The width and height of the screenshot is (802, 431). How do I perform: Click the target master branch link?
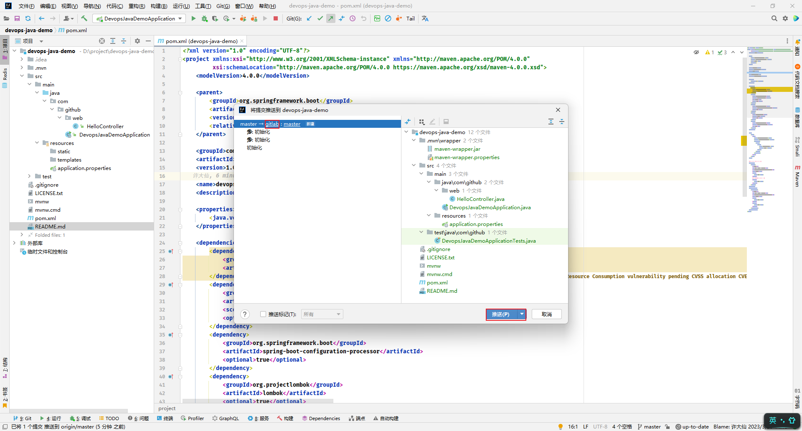[x=292, y=124]
